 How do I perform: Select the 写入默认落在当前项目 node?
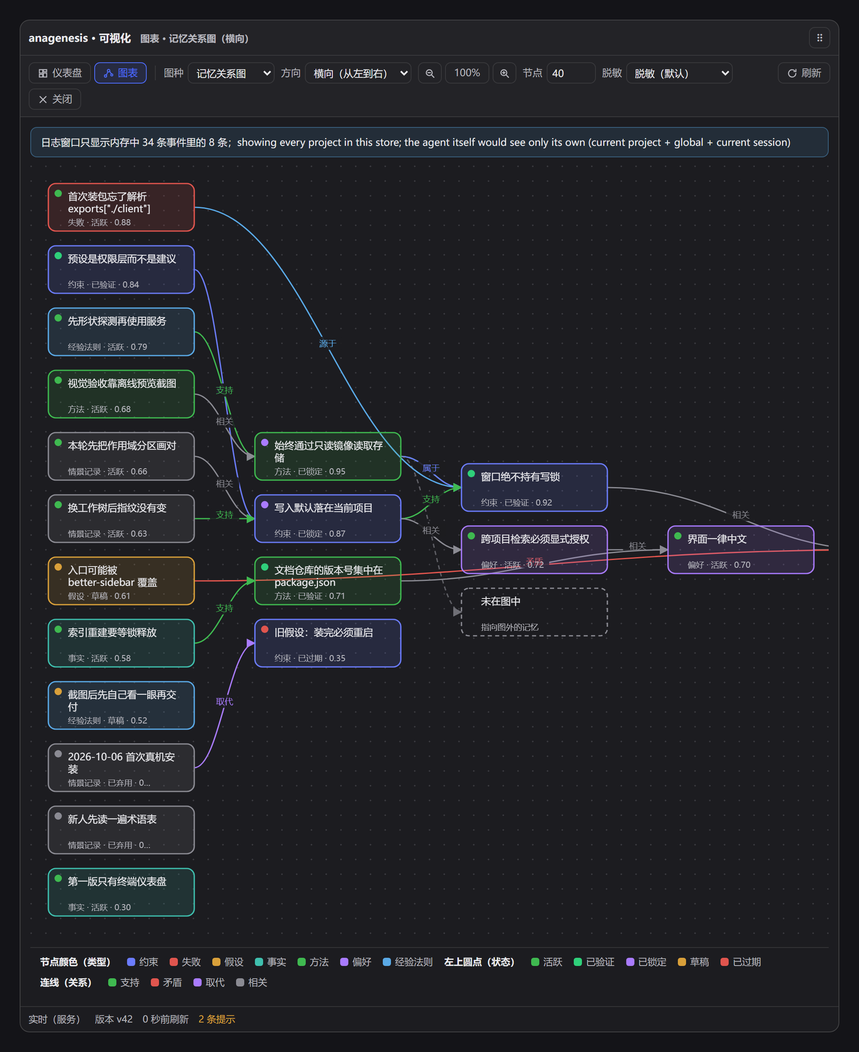pos(328,519)
